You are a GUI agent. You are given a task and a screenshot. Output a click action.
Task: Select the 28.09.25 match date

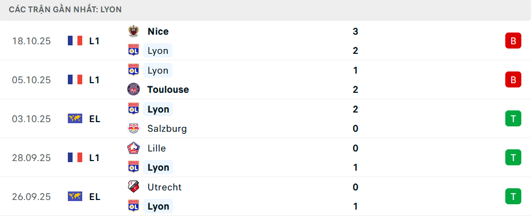coord(32,157)
